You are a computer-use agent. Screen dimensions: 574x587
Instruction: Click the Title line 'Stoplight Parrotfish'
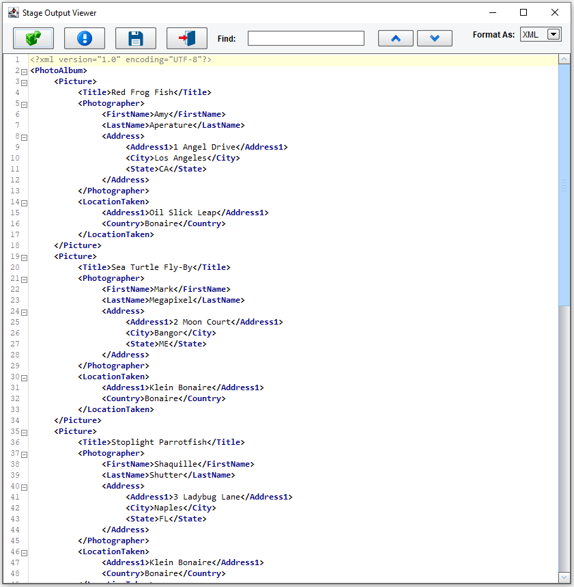(x=162, y=442)
